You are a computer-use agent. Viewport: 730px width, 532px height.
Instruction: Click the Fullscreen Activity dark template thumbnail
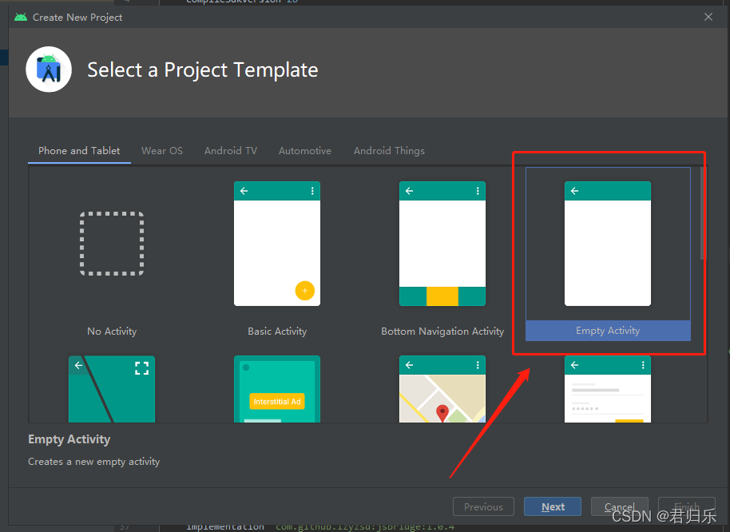click(x=111, y=389)
